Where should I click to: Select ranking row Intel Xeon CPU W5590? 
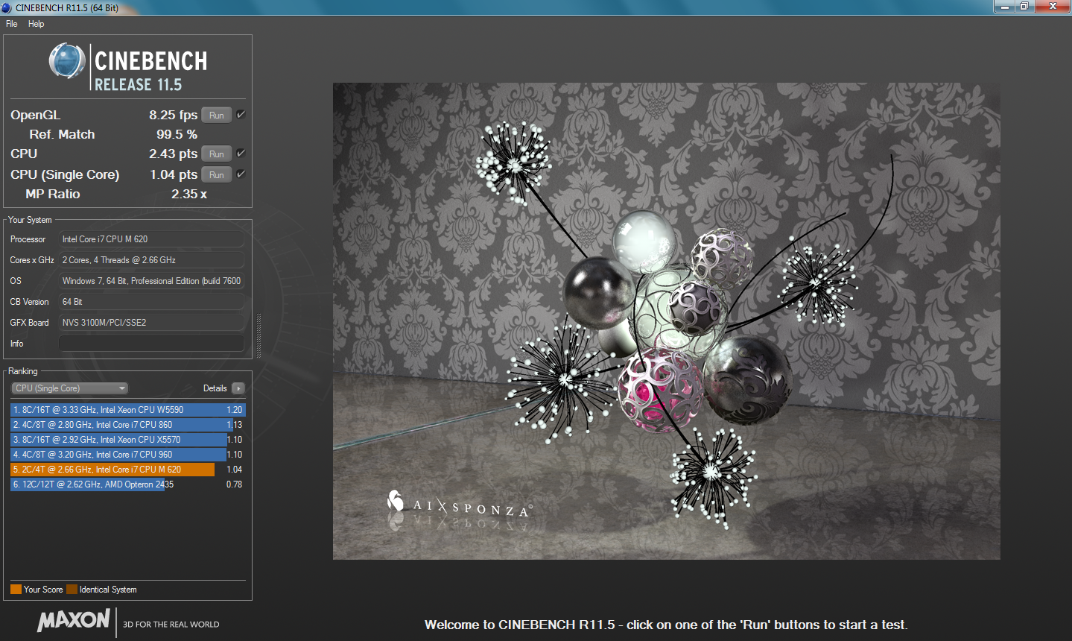click(127, 410)
